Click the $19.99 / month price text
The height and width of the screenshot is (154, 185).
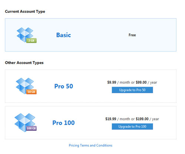pyautogui.click(x=118, y=119)
